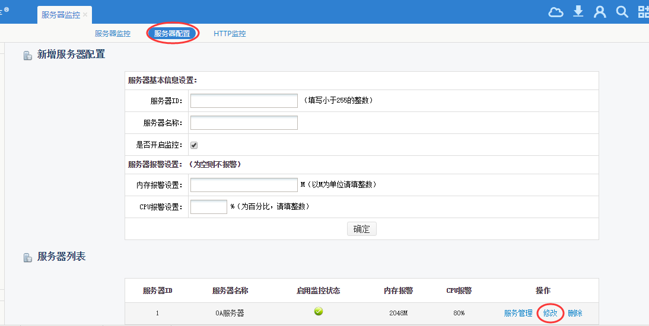Click the 服务器名称 text field
Screen dimensions: 649x326
pos(244,123)
